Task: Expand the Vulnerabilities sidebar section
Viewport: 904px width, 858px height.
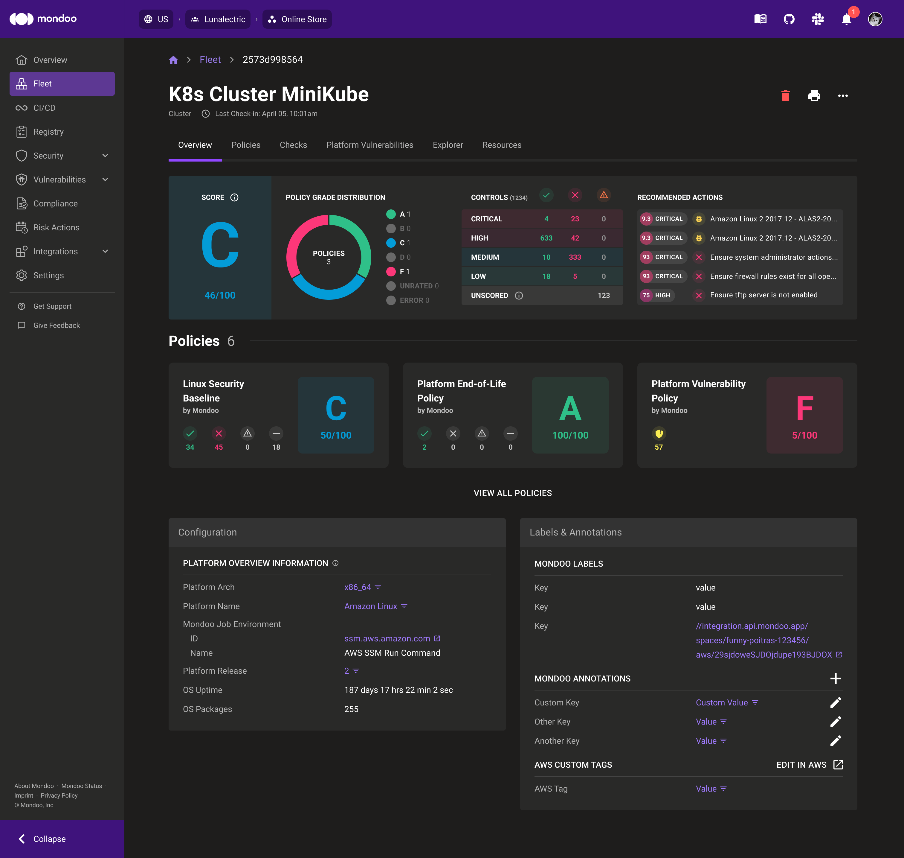Action: [105, 180]
